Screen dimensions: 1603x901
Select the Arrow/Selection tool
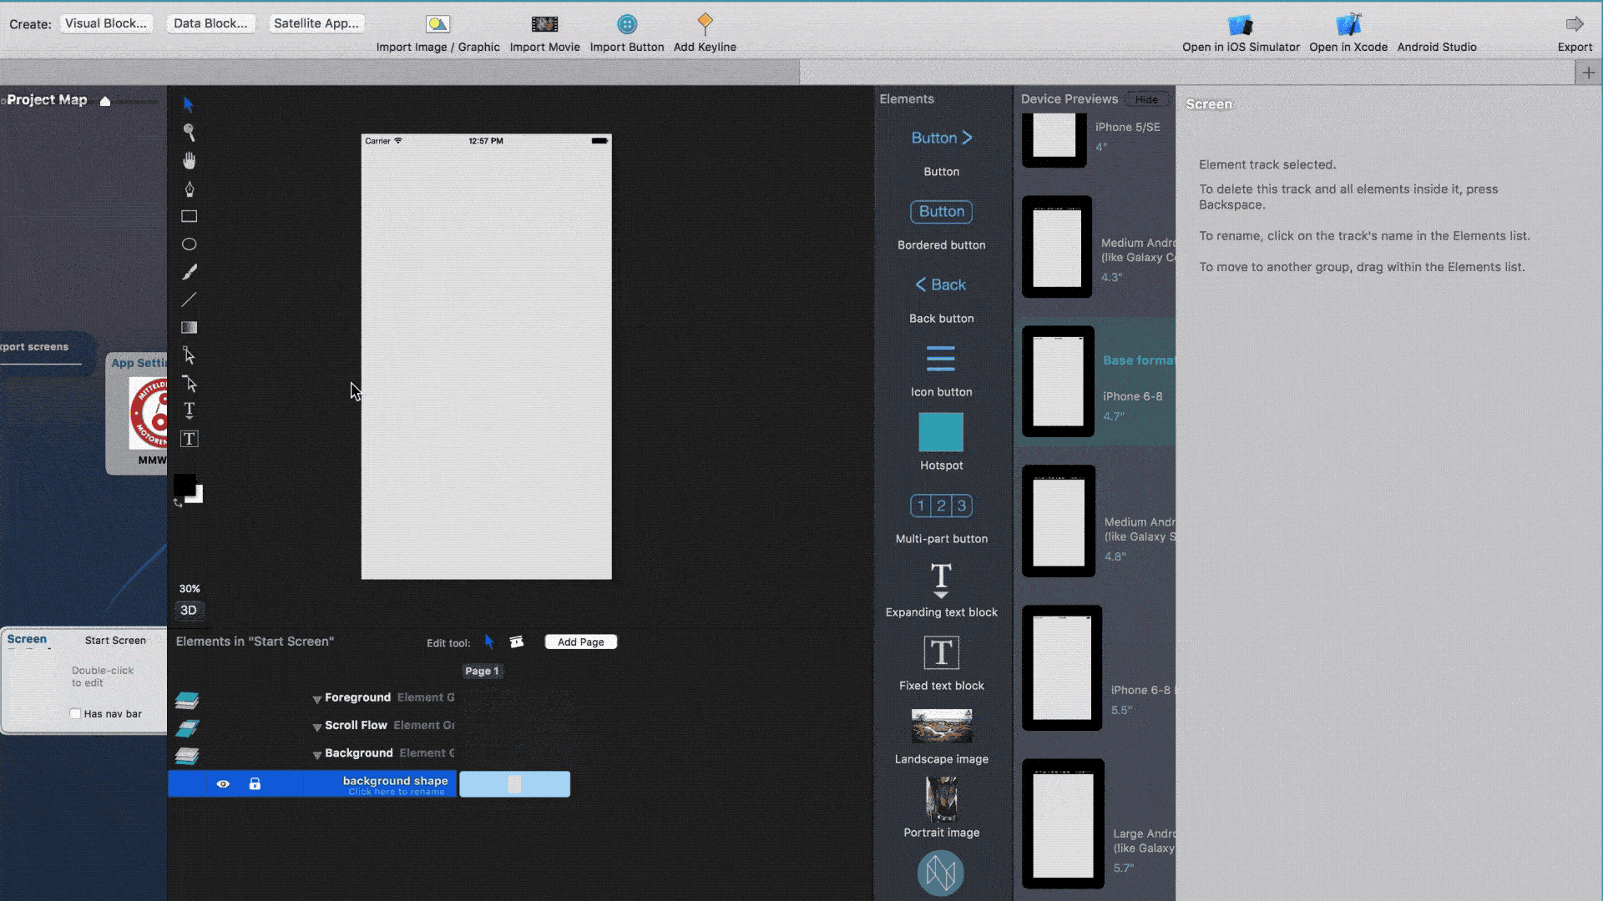coord(190,103)
